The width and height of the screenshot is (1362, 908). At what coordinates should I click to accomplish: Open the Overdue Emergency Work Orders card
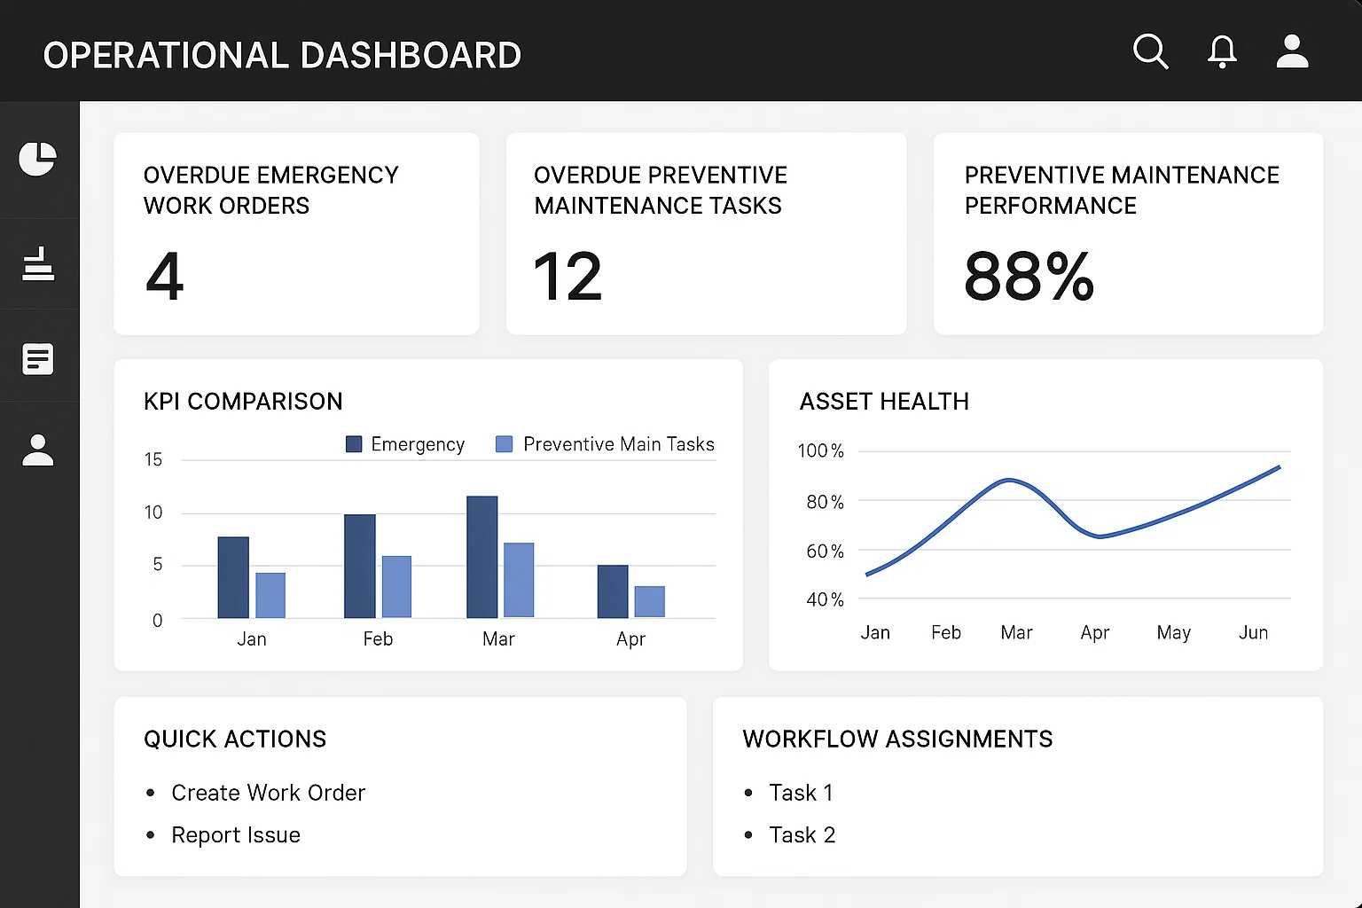[x=296, y=234]
